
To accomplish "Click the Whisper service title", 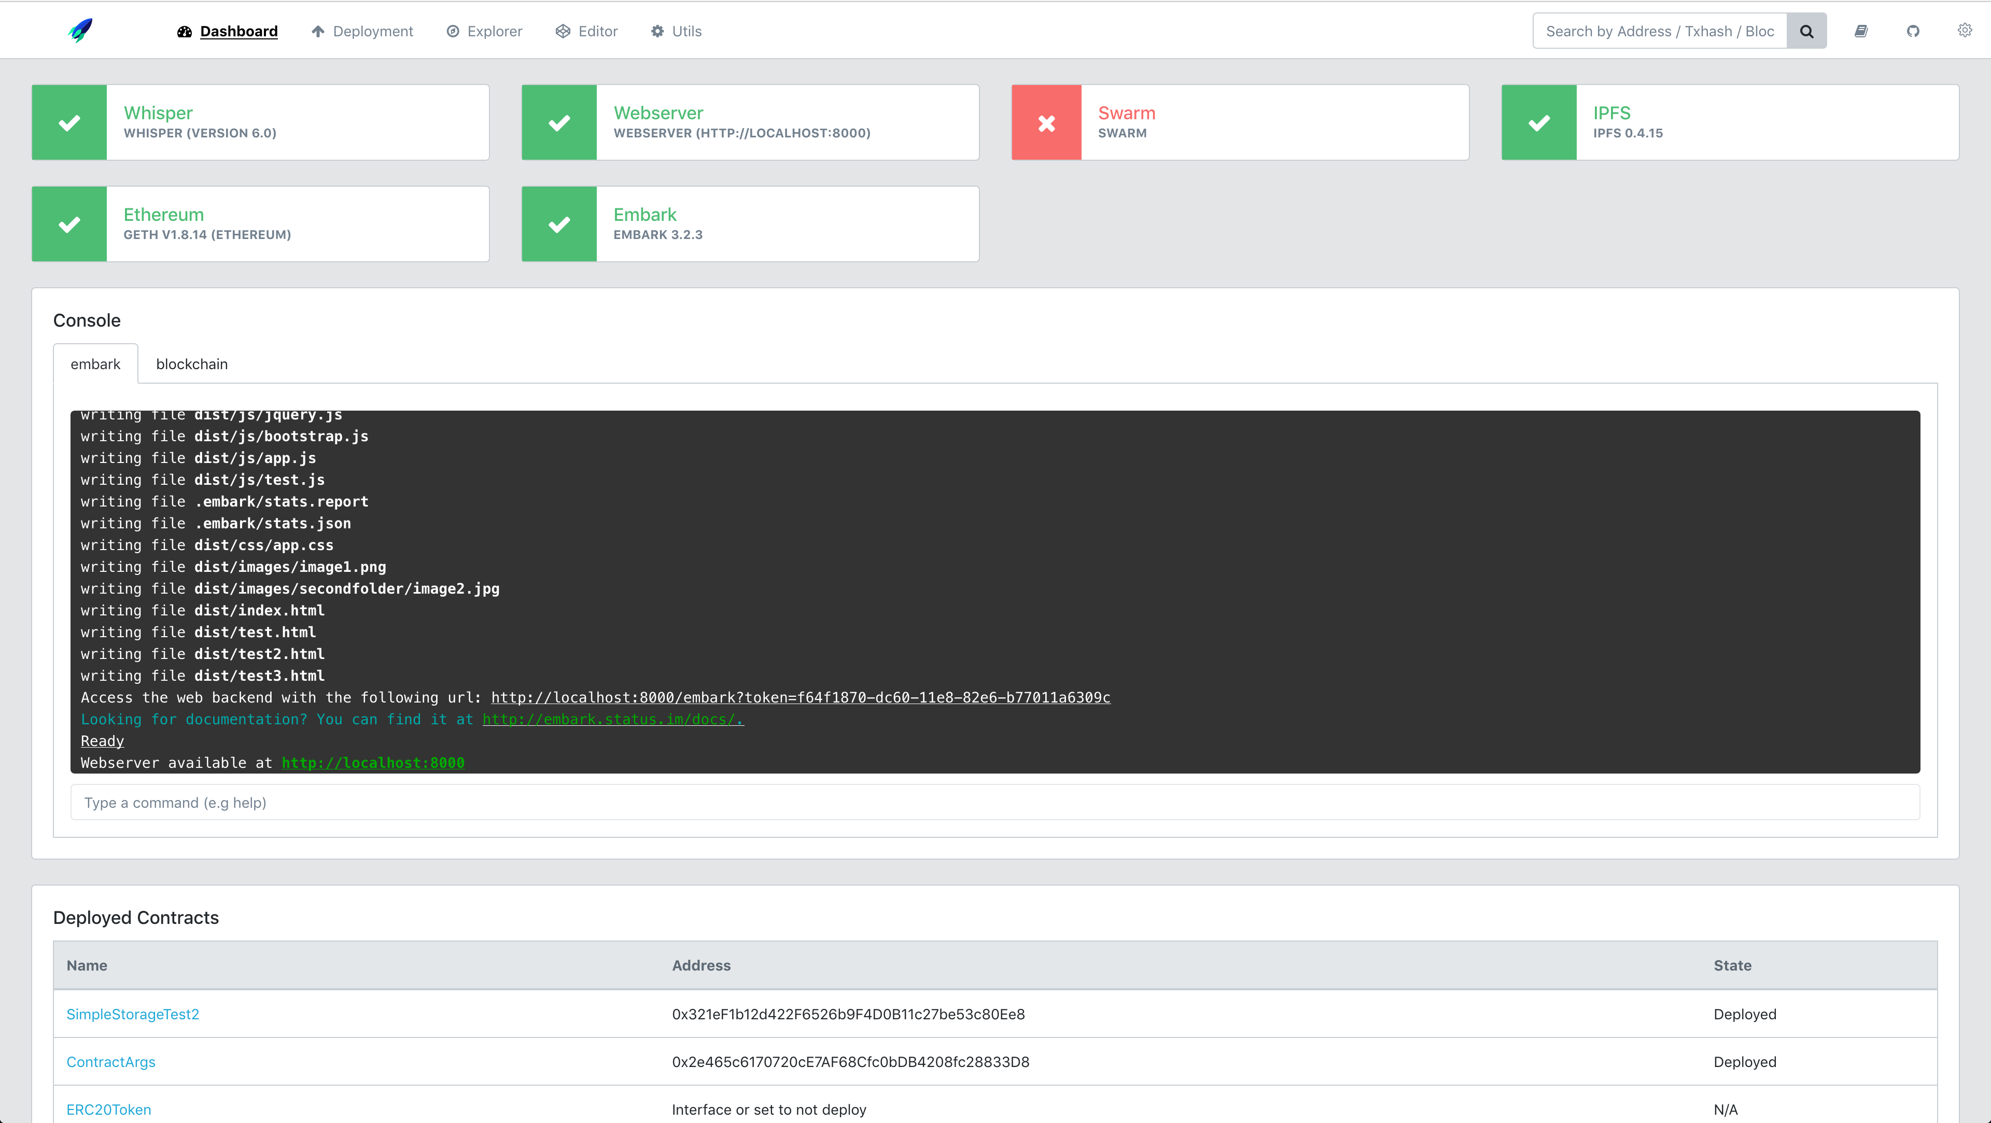I will tap(159, 113).
